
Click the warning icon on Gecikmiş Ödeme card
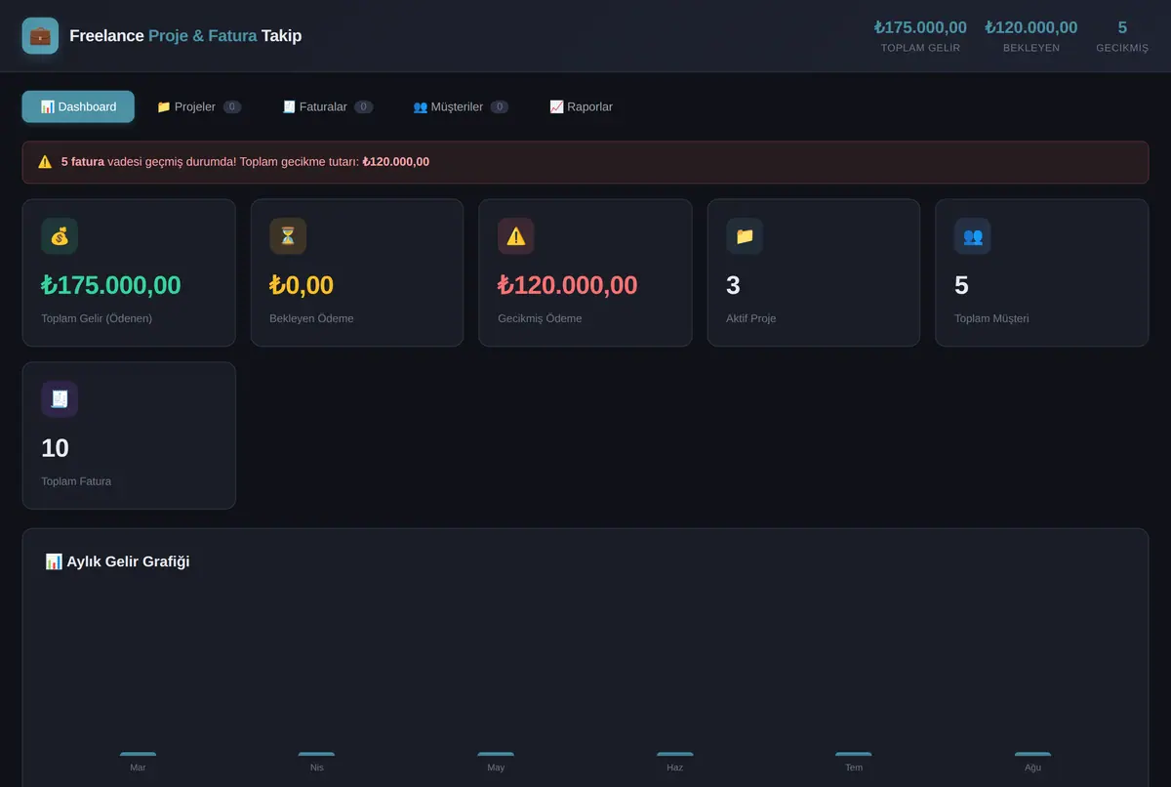(x=516, y=236)
